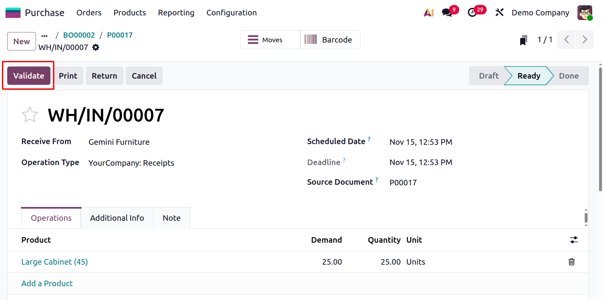Viewport: 603px width, 300px height.
Task: Click the Validate button
Action: [x=28, y=76]
